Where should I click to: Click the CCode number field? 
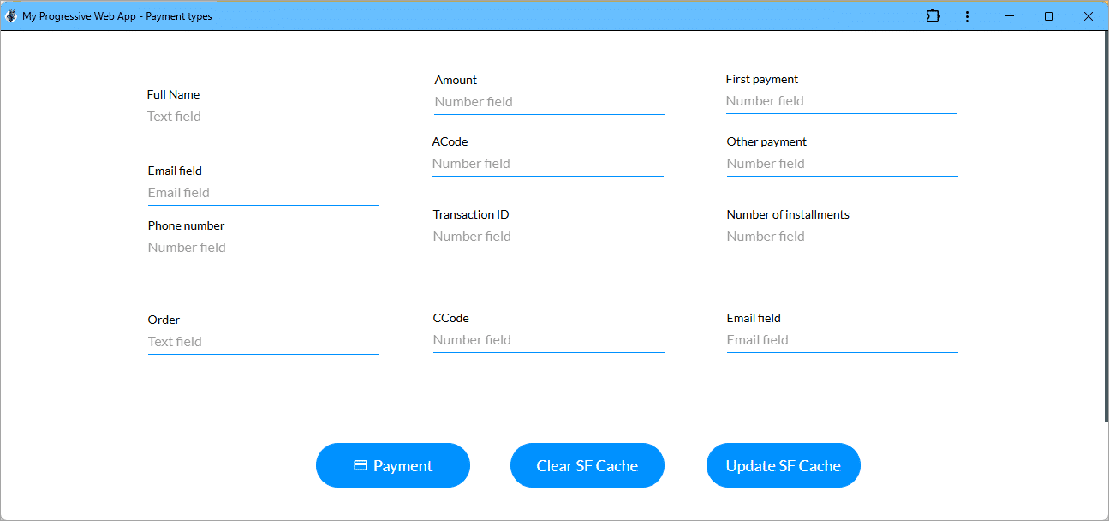click(x=548, y=340)
